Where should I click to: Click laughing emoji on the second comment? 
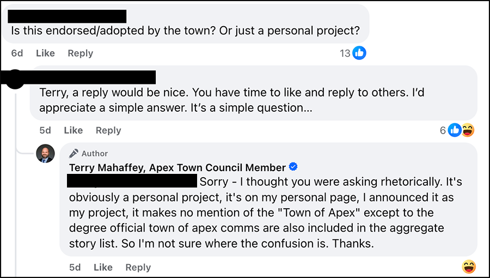tap(468, 130)
